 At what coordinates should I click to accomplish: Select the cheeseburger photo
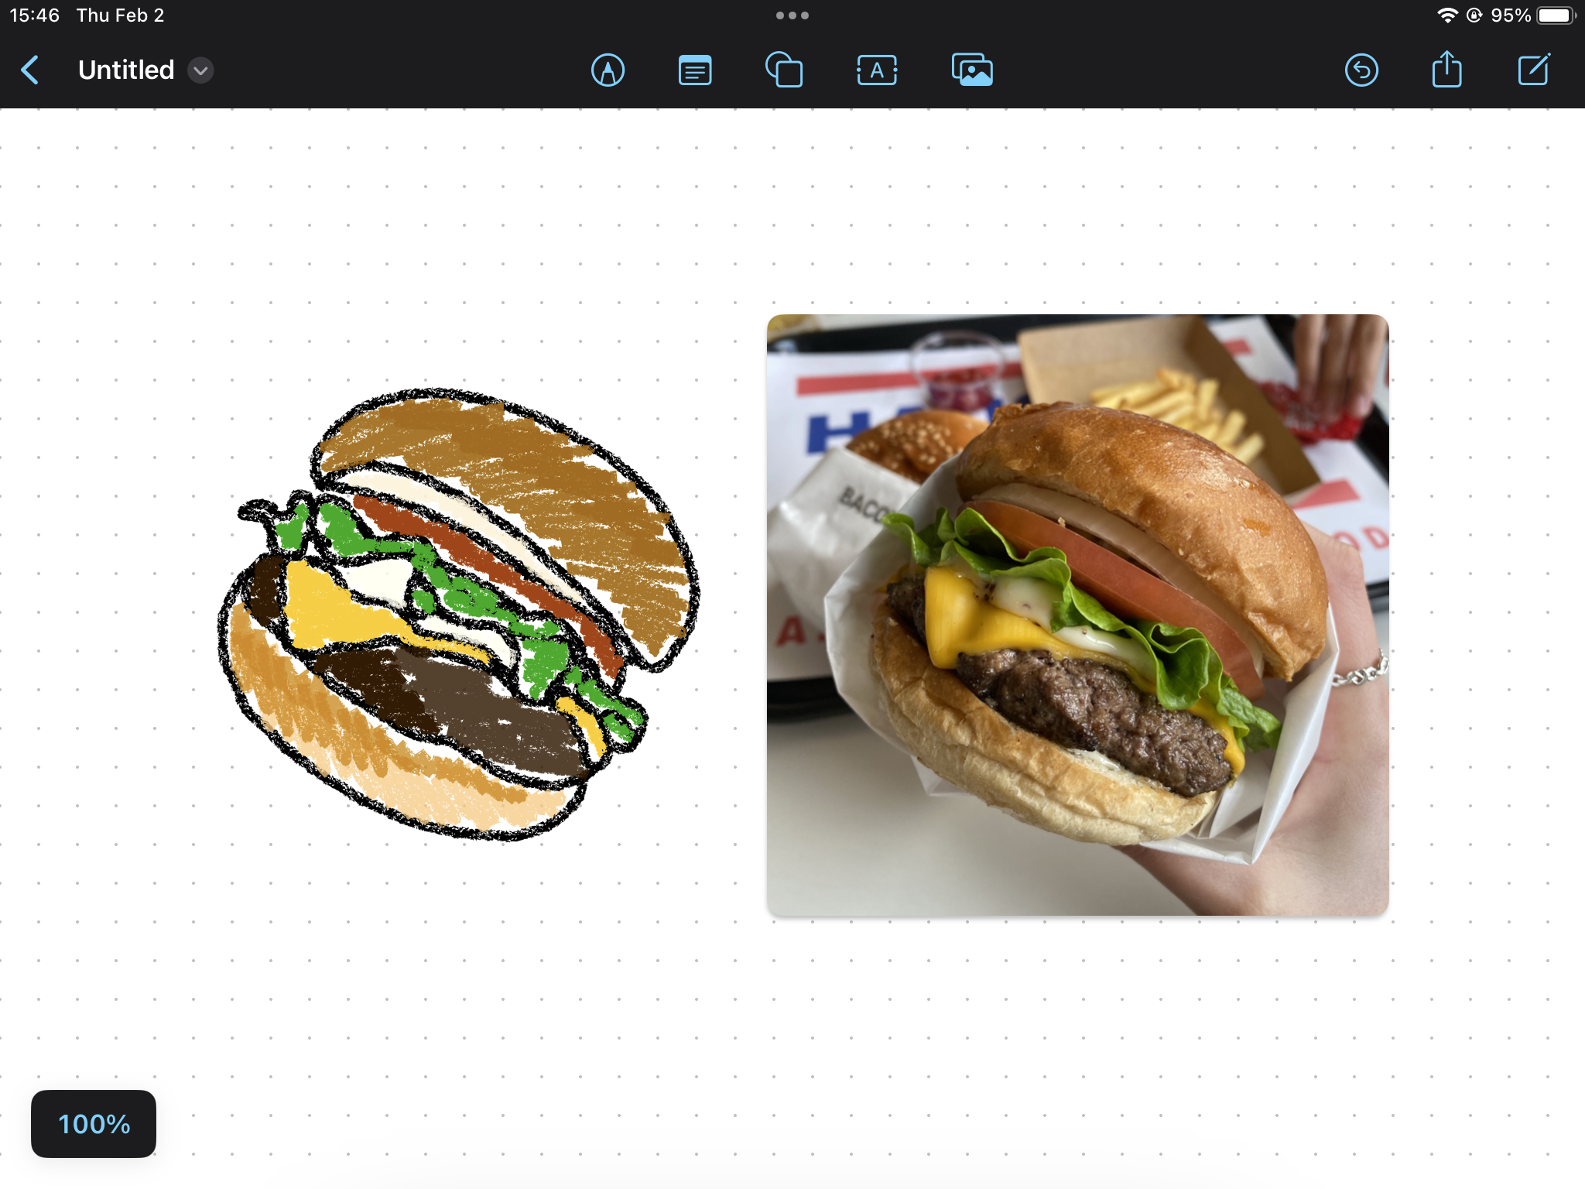[x=1077, y=615]
